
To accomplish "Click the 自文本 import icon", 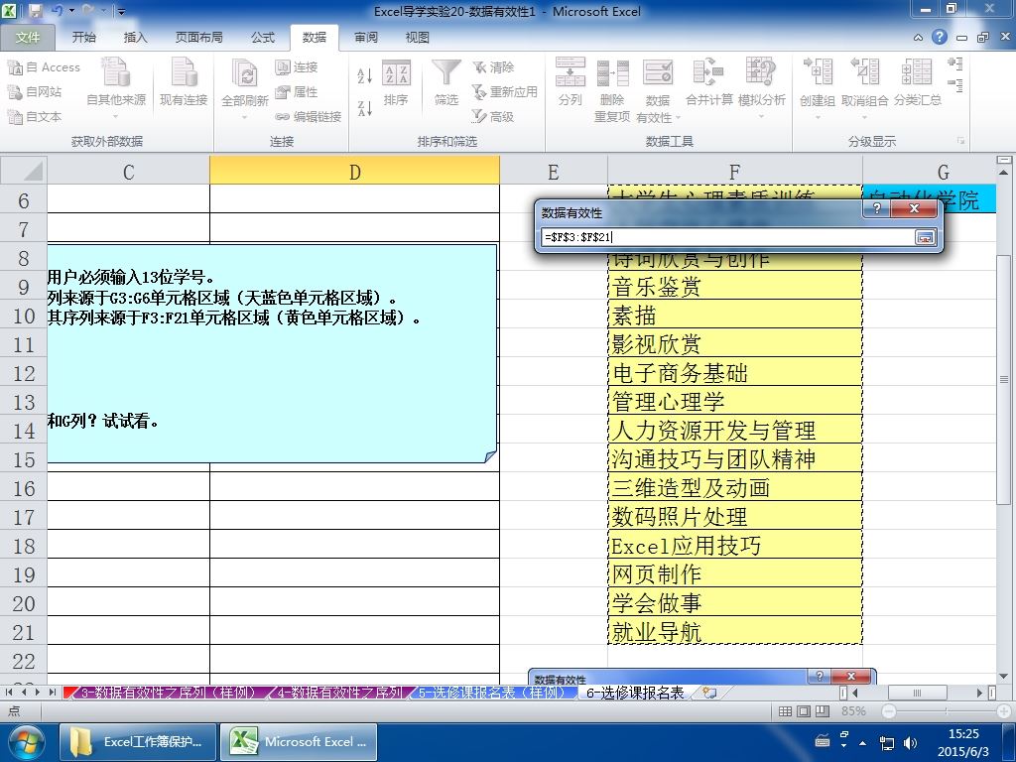I will coord(14,117).
